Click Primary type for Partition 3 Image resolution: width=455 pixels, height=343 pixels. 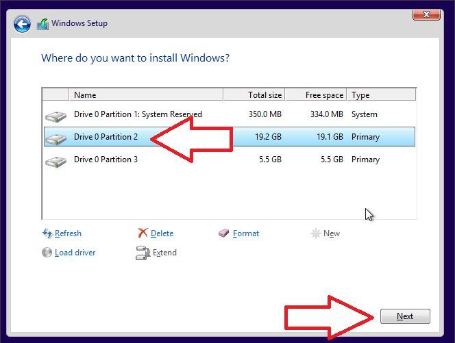pos(365,160)
